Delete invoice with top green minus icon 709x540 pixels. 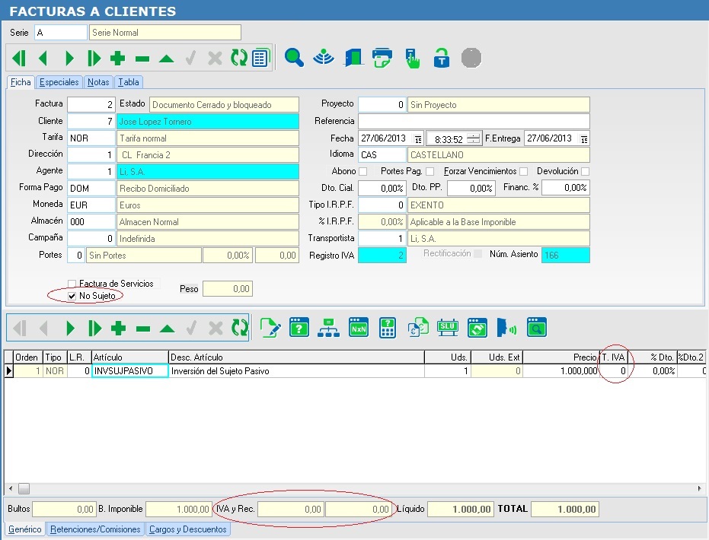point(142,59)
